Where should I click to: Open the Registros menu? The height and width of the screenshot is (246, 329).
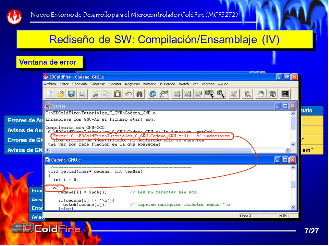coord(132,84)
